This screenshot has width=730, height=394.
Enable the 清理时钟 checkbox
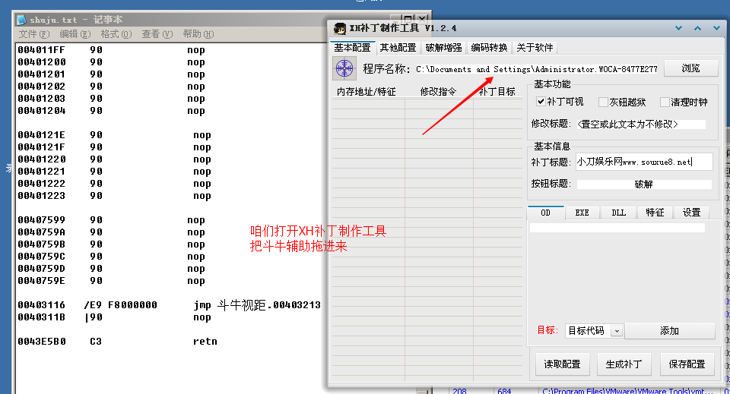click(x=665, y=102)
